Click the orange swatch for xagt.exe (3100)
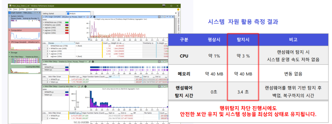332x124 pixels. (x=67, y=30)
